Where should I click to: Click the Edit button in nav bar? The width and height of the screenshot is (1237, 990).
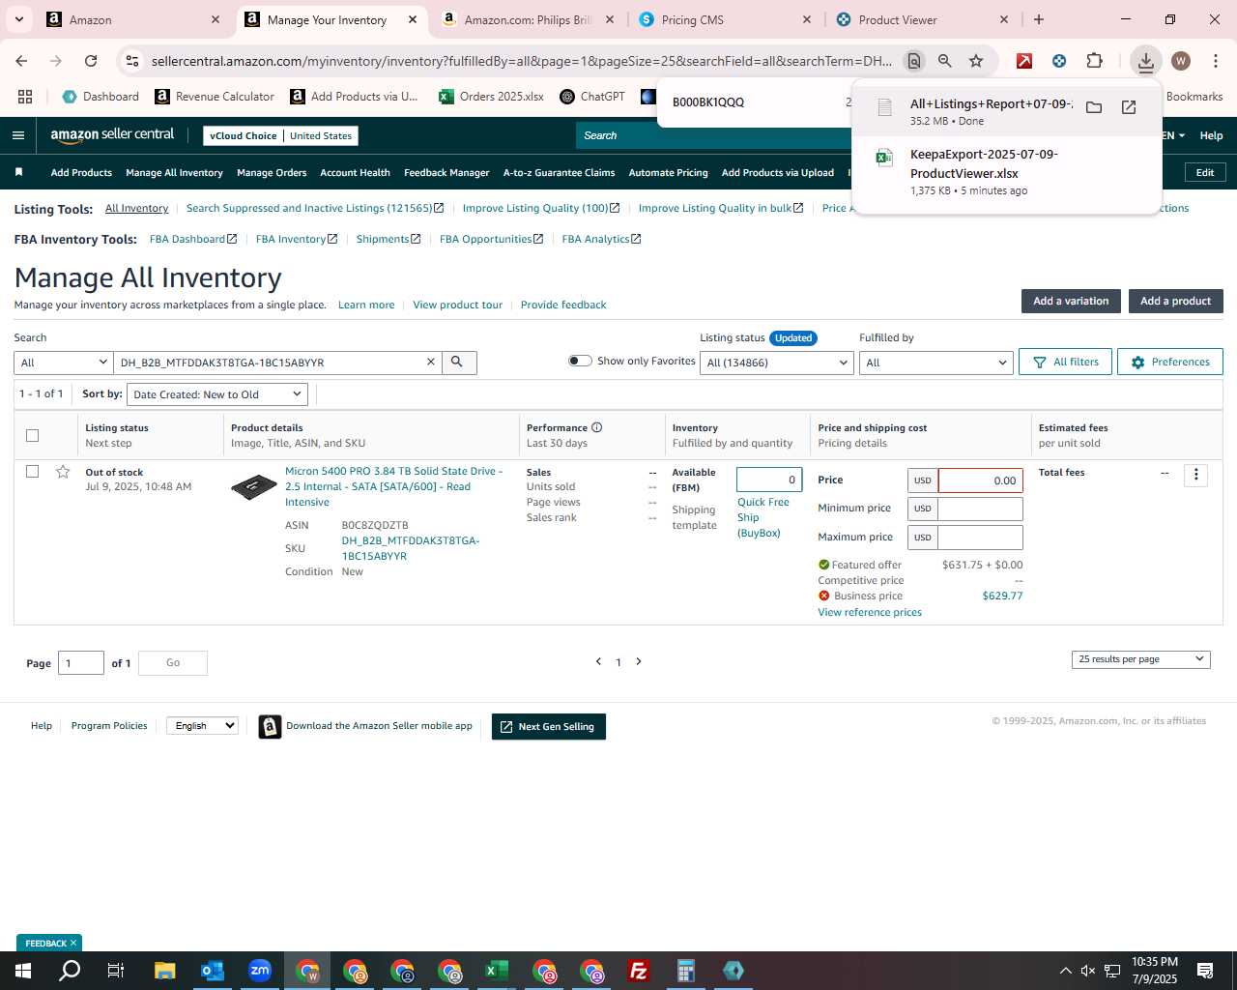click(1205, 172)
